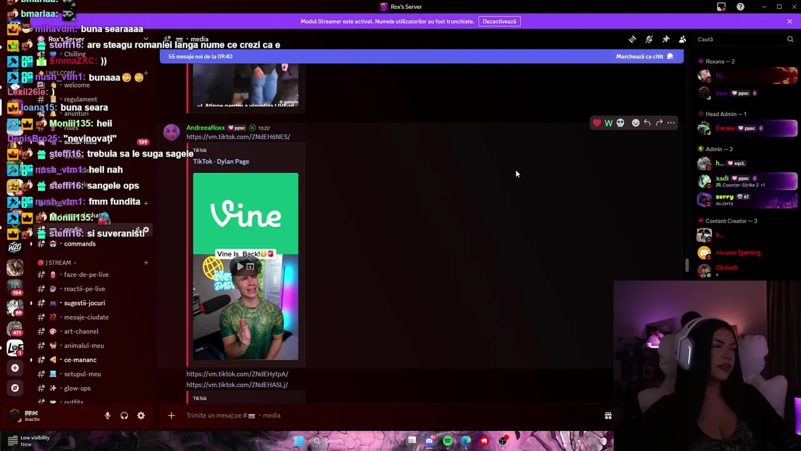Reply to AndreeaRoxx's message via reply arrow
The height and width of the screenshot is (451, 801).
point(647,123)
